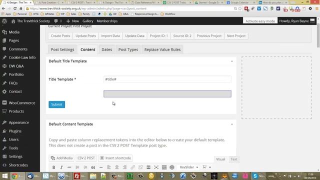The width and height of the screenshot is (320, 180).
Task: Click the cube icon before RevSlider
Action: 172,167
